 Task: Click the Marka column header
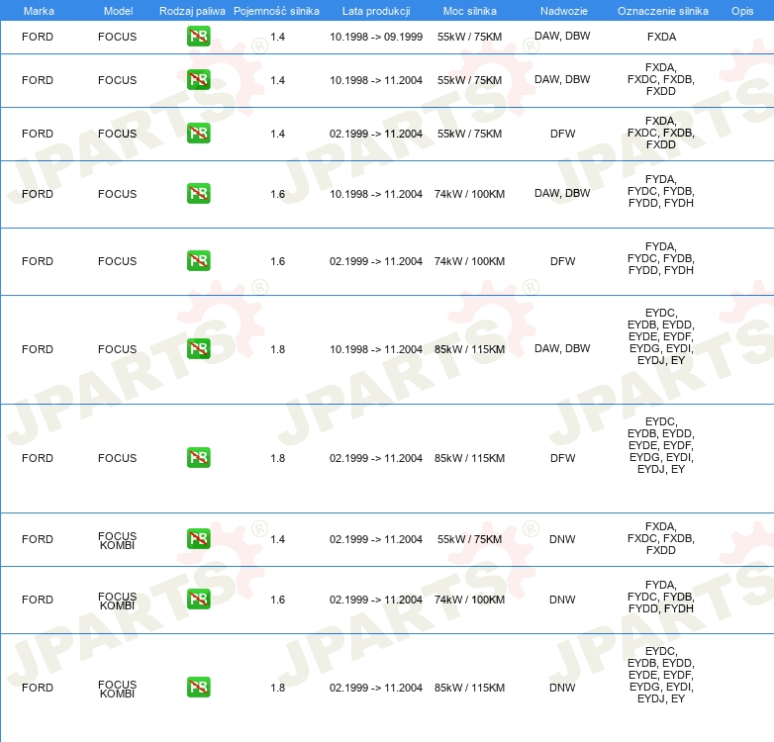tap(39, 11)
